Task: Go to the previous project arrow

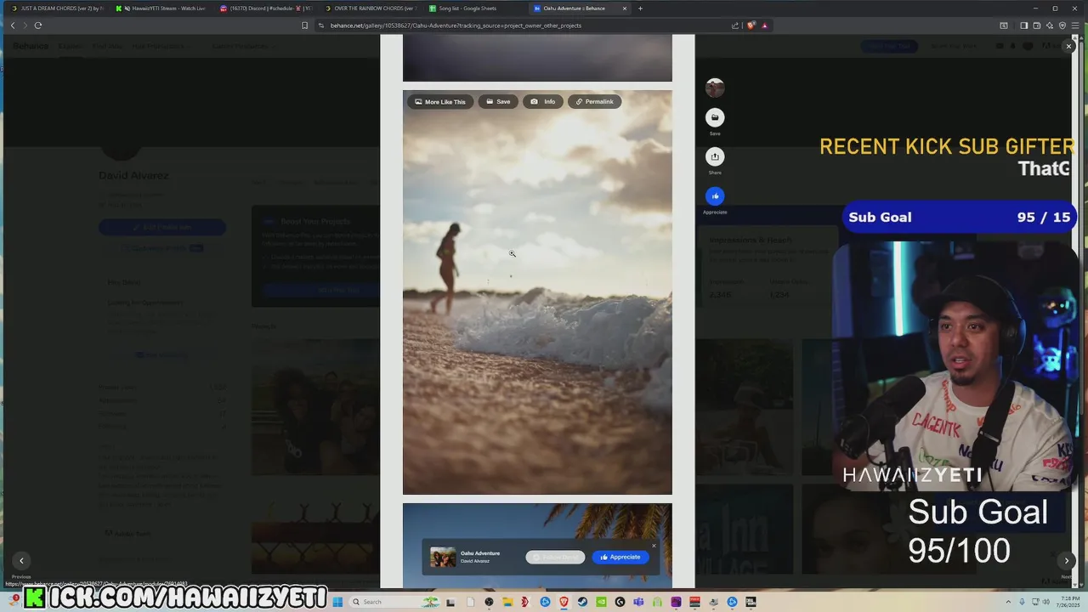Action: tap(21, 560)
